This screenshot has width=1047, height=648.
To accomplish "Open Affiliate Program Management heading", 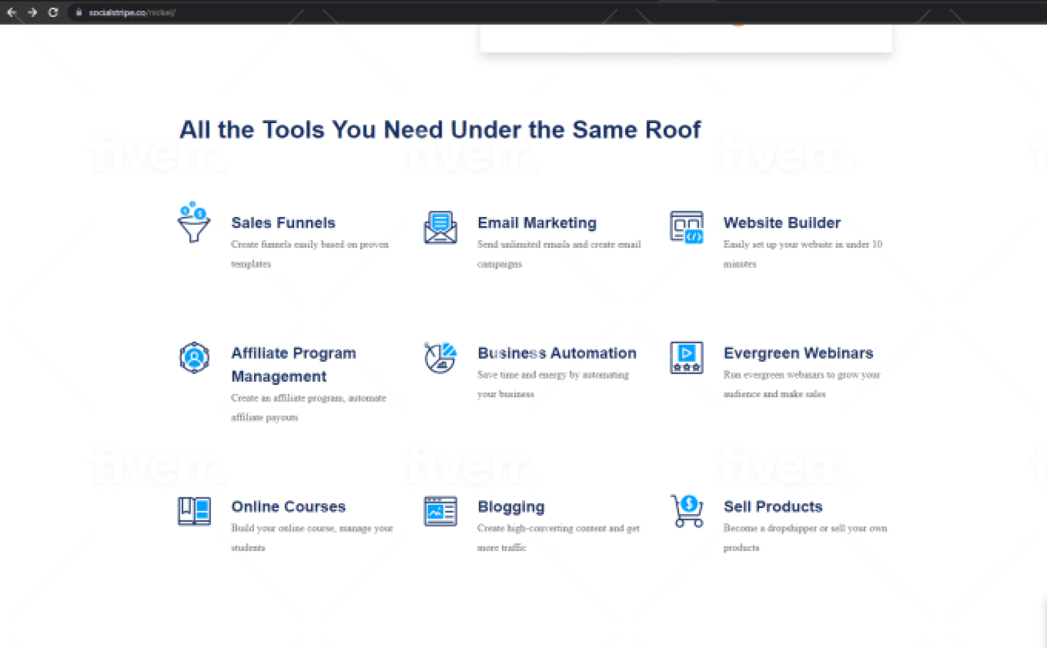I will 293,365.
